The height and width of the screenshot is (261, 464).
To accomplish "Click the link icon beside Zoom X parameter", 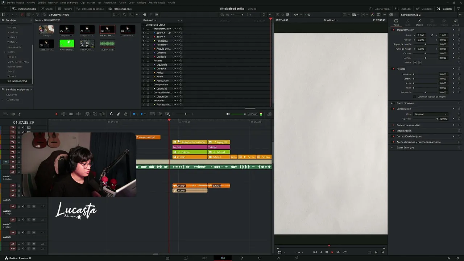I will pos(169,33).
